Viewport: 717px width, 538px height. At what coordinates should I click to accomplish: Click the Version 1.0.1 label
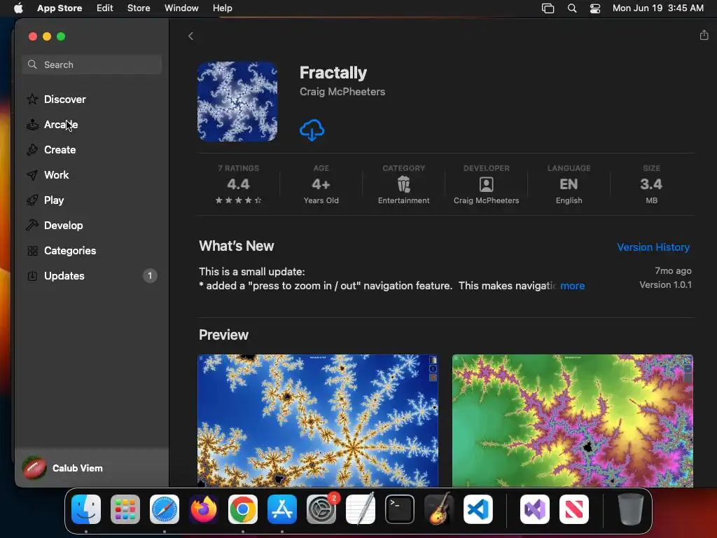coord(665,284)
